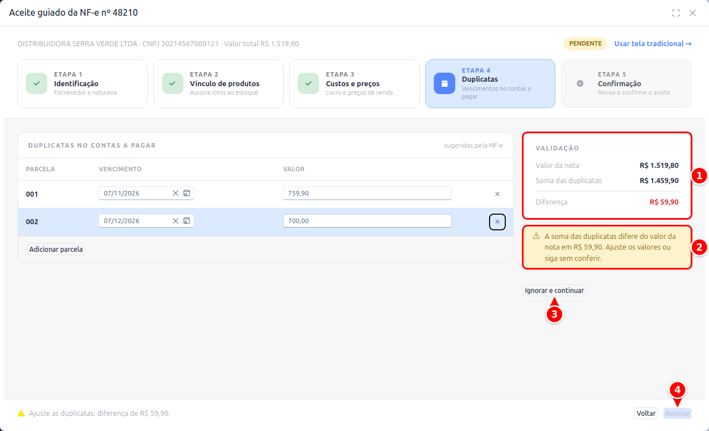Select parcela number 002
The image size is (709, 431).
[x=32, y=222]
